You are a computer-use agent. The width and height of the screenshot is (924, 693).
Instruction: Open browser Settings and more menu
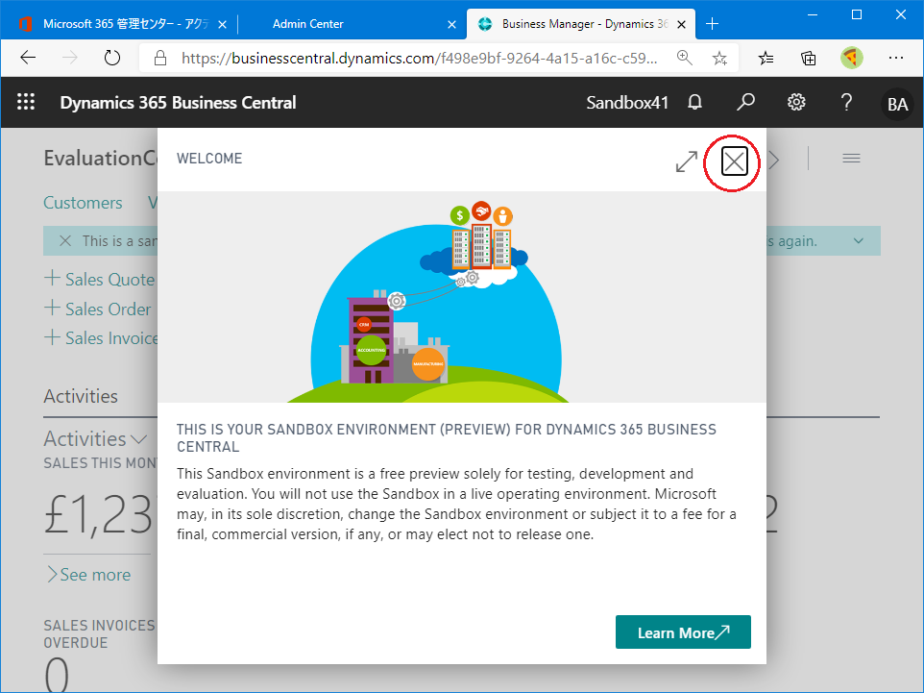(896, 58)
